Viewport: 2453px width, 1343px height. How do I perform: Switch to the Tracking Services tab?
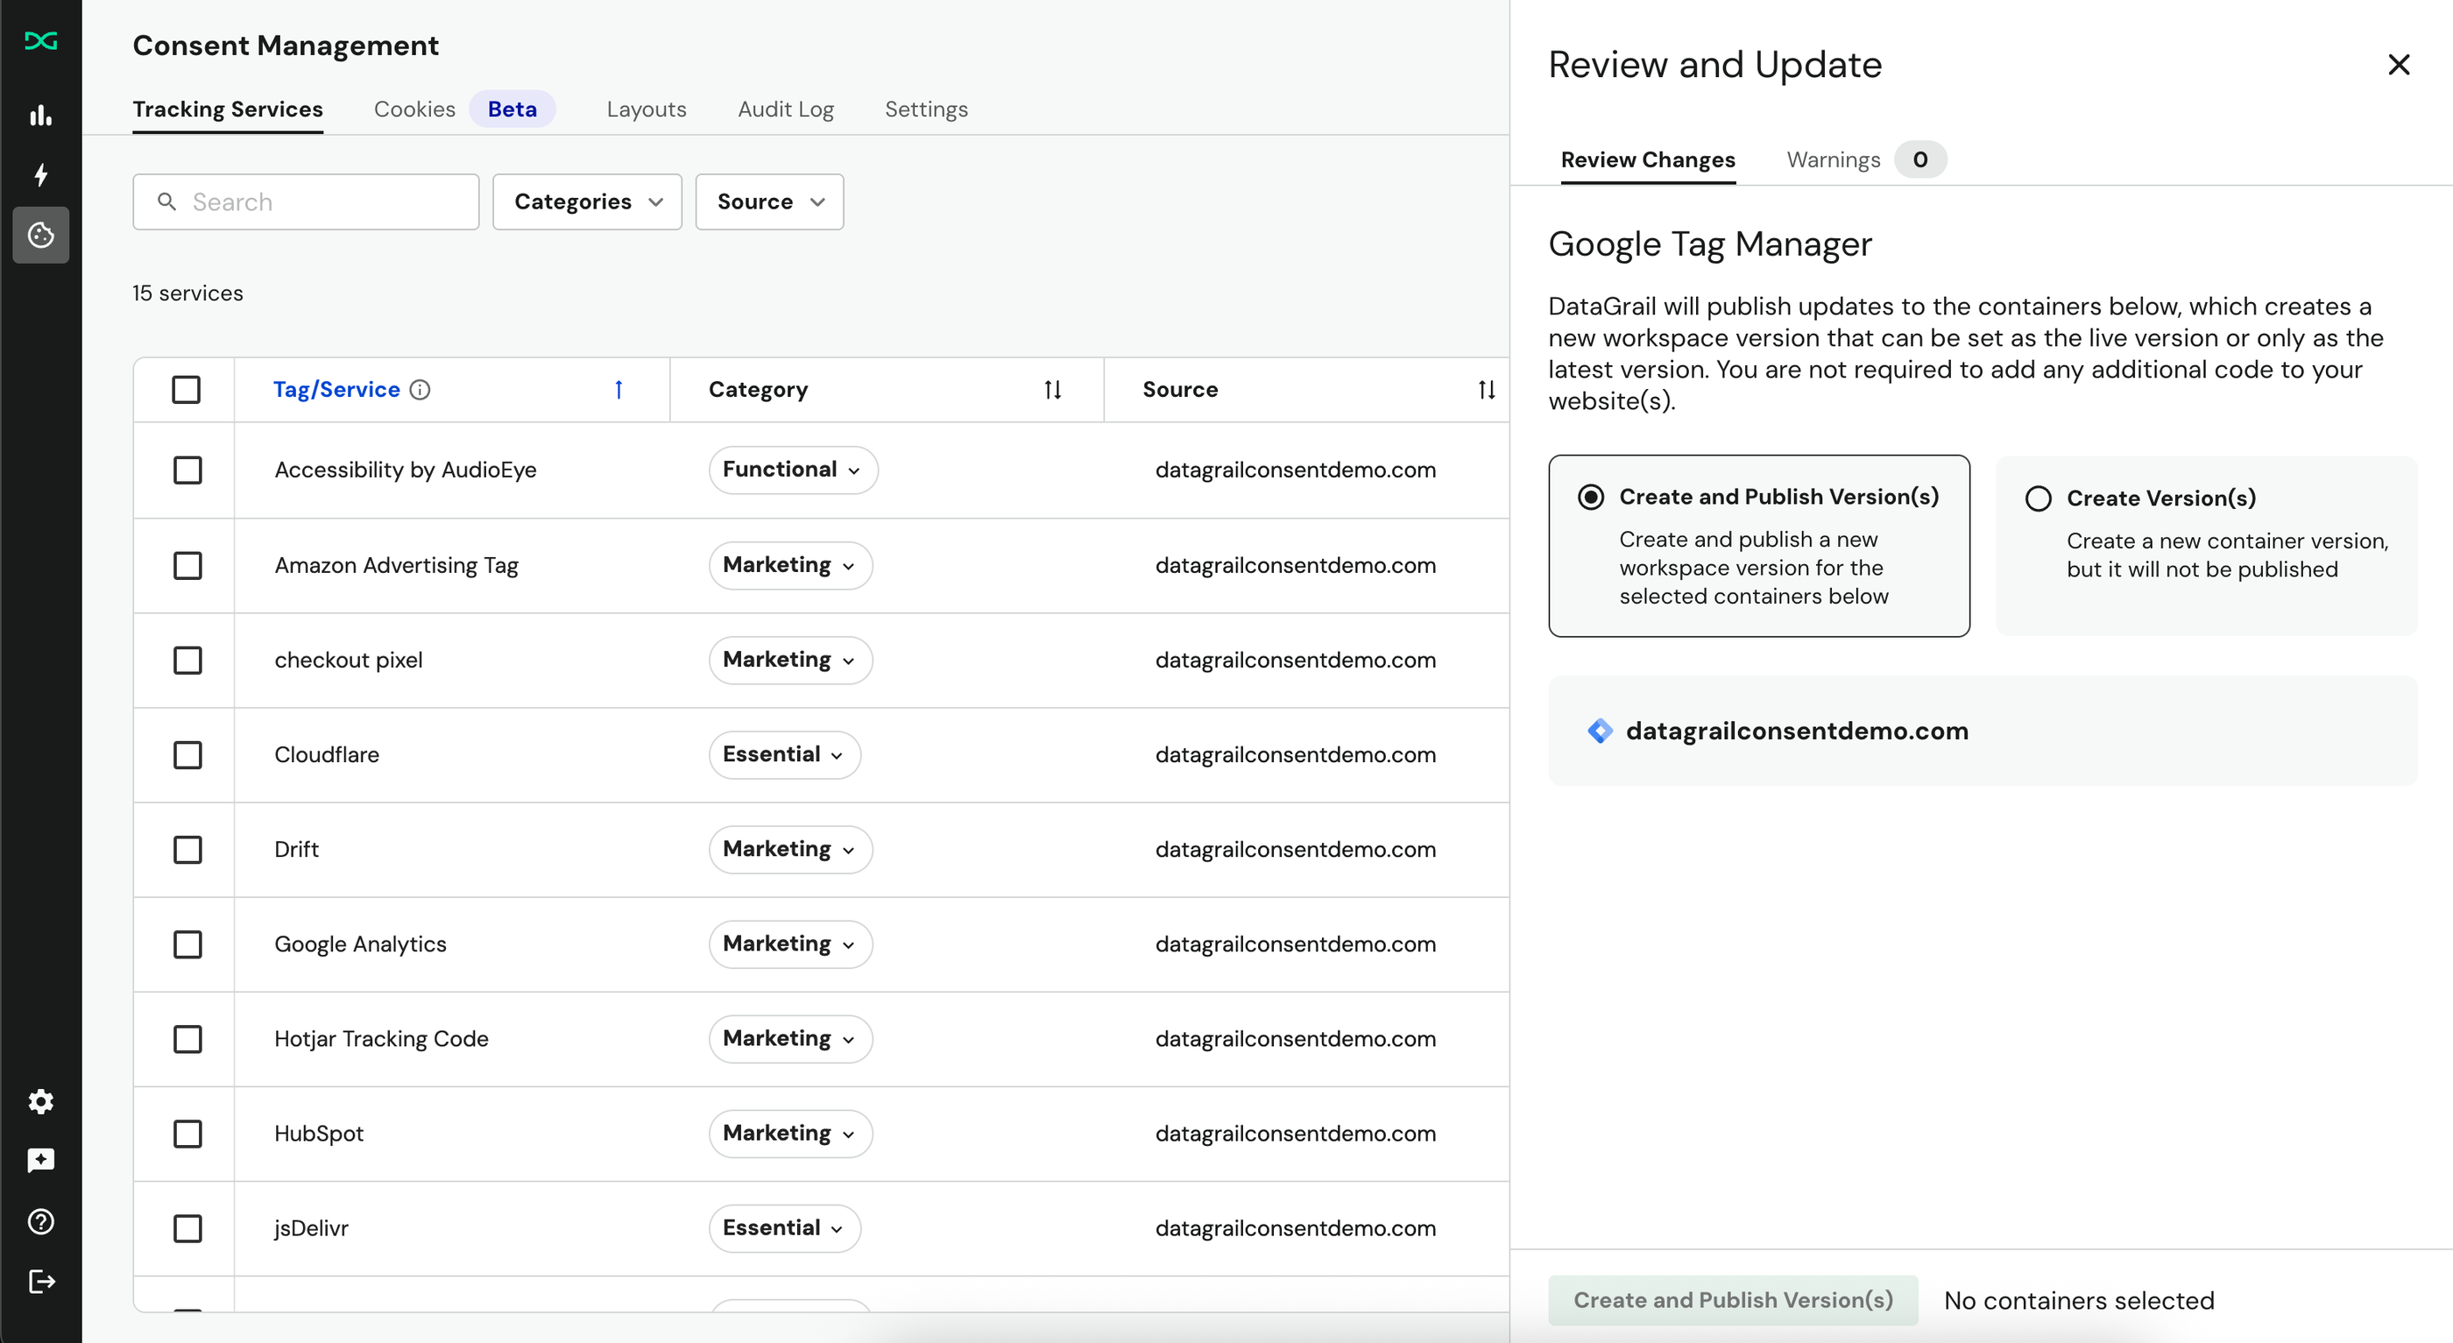(x=228, y=110)
